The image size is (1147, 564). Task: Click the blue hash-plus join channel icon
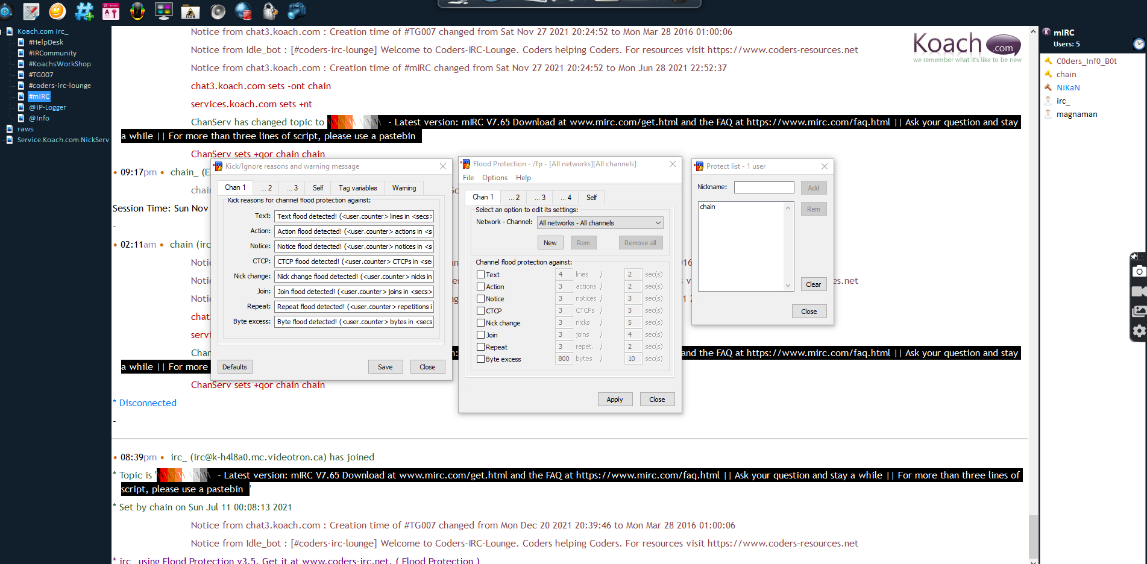coord(84,11)
